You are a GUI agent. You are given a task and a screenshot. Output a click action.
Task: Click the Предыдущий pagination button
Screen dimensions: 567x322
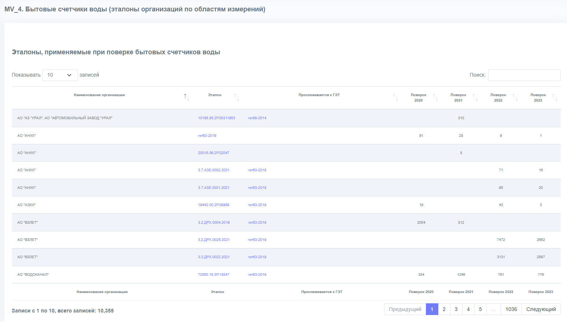tap(405, 309)
